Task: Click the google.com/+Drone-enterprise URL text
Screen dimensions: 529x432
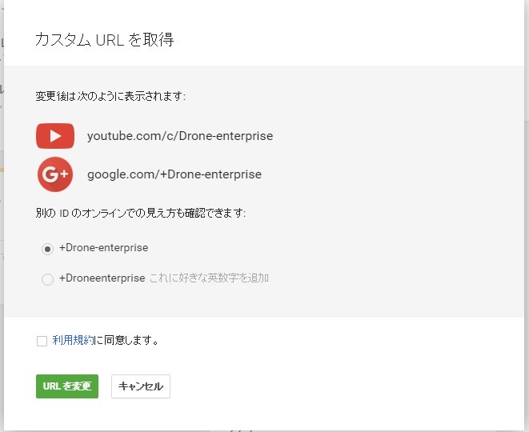Action: 174,174
